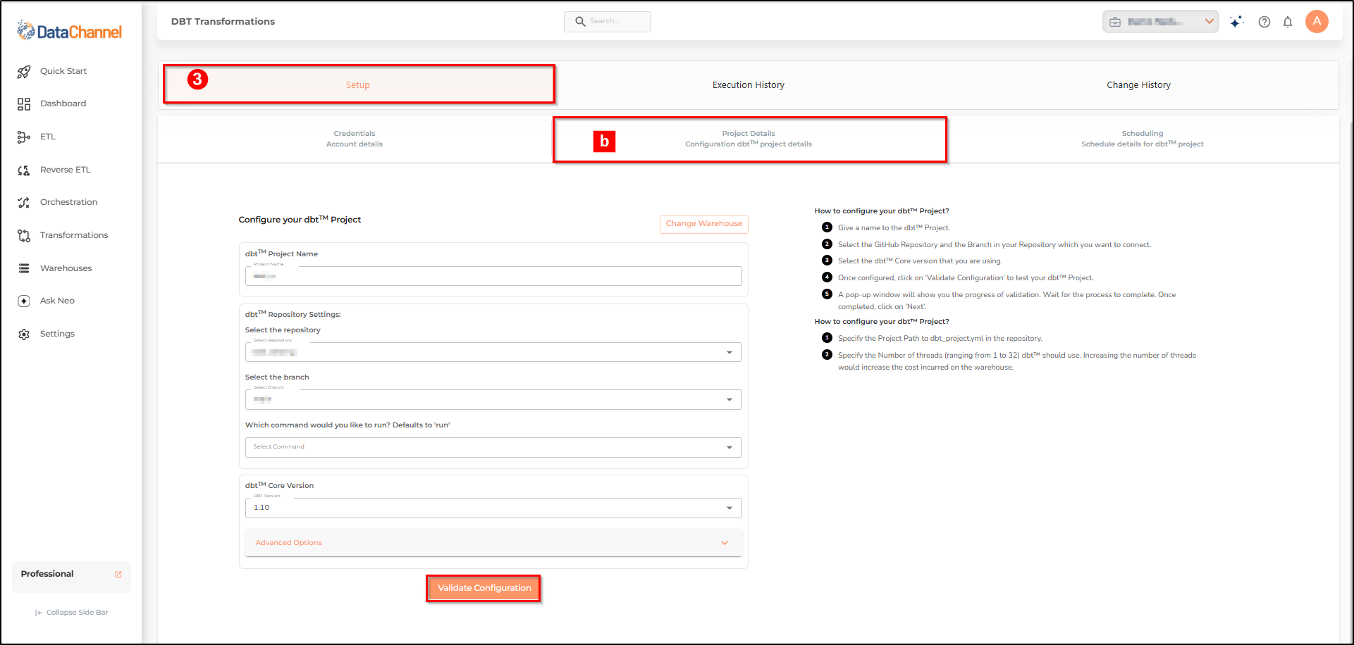This screenshot has width=1354, height=645.
Task: Click the Settings gear icon
Action: coord(24,334)
